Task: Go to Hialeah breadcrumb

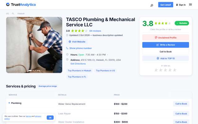Action: coord(21,14)
